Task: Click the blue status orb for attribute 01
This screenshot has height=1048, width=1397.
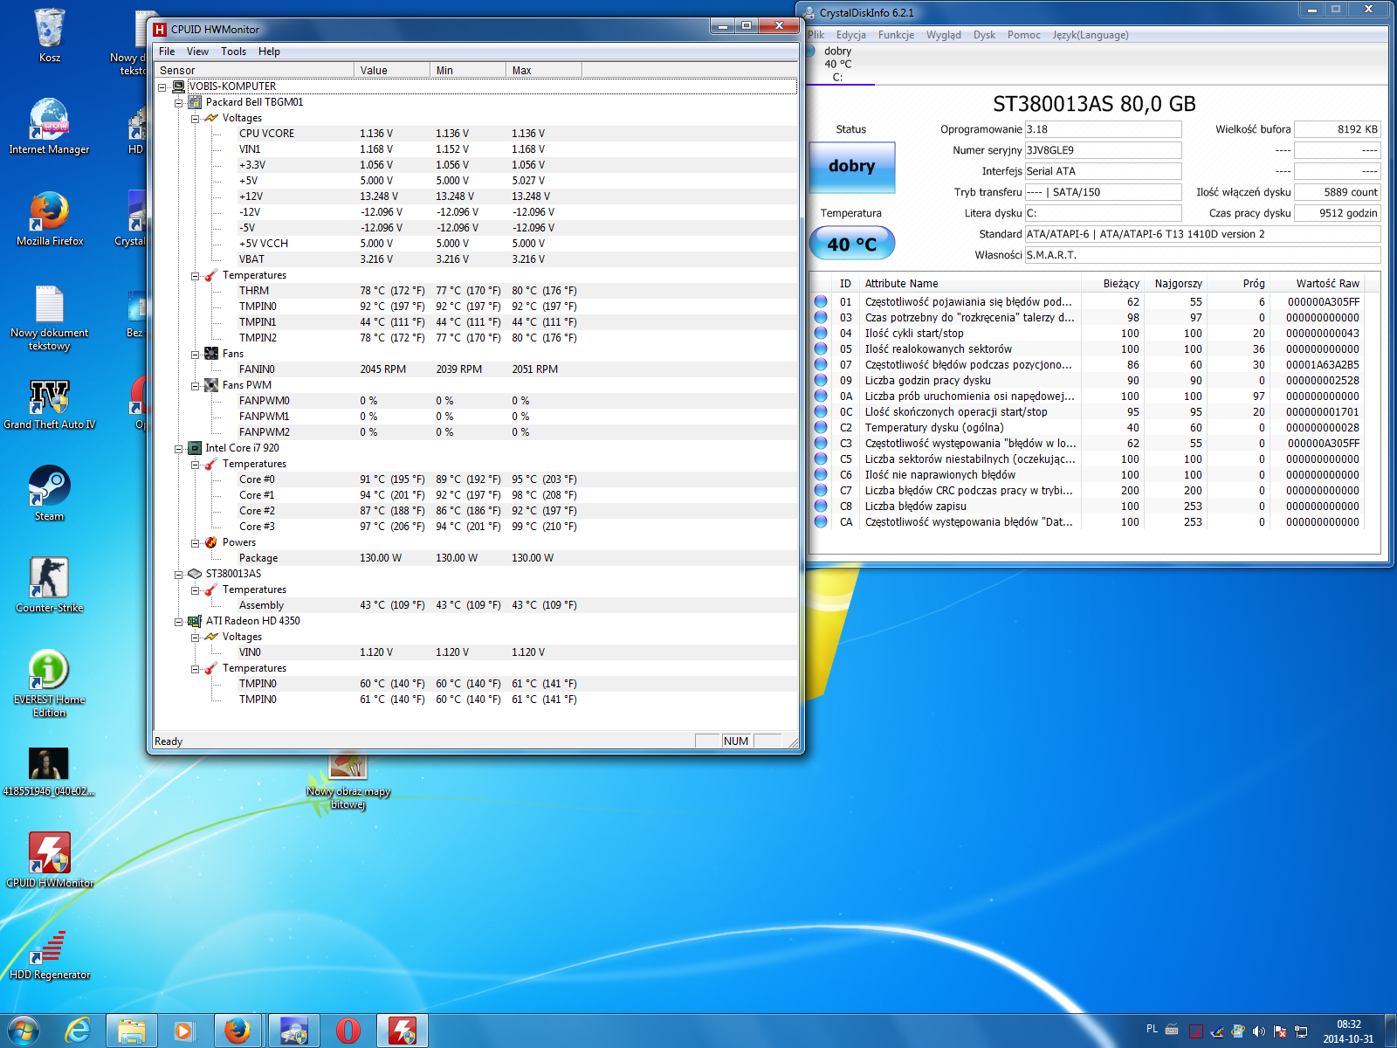Action: [821, 301]
